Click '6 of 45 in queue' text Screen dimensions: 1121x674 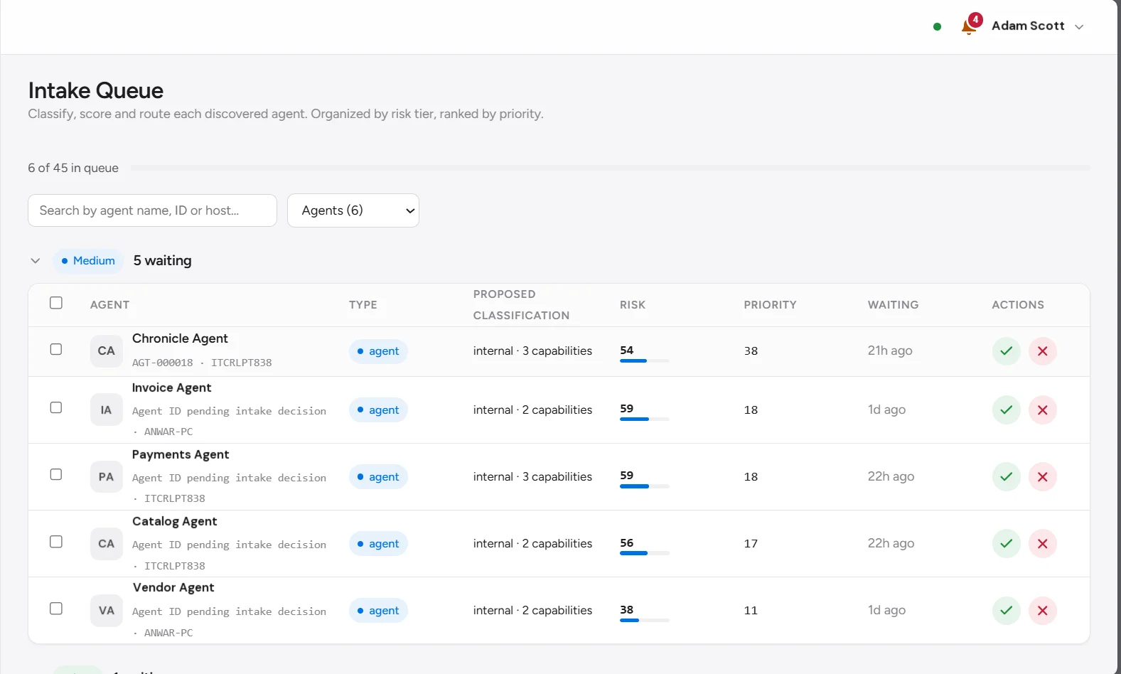73,168
